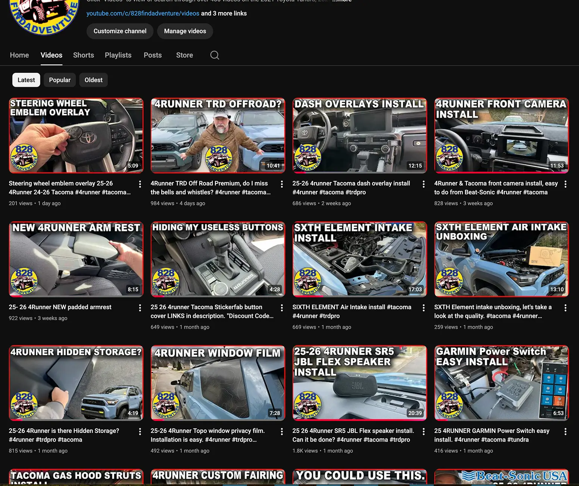
Task: Select the Popular filter chip
Action: (59, 80)
